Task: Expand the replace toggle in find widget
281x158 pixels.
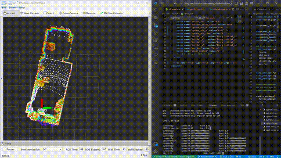Action: 168,18
